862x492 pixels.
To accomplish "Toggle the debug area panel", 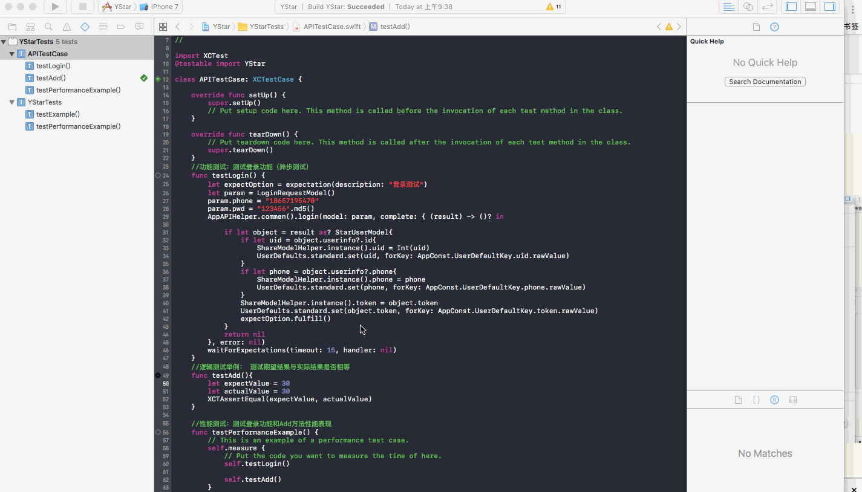I will point(811,7).
